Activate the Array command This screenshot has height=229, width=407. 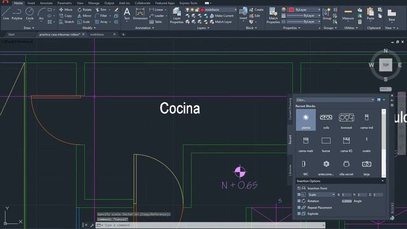point(102,22)
